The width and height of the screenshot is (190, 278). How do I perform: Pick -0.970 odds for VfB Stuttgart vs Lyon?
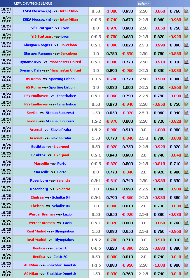coord(111,28)
